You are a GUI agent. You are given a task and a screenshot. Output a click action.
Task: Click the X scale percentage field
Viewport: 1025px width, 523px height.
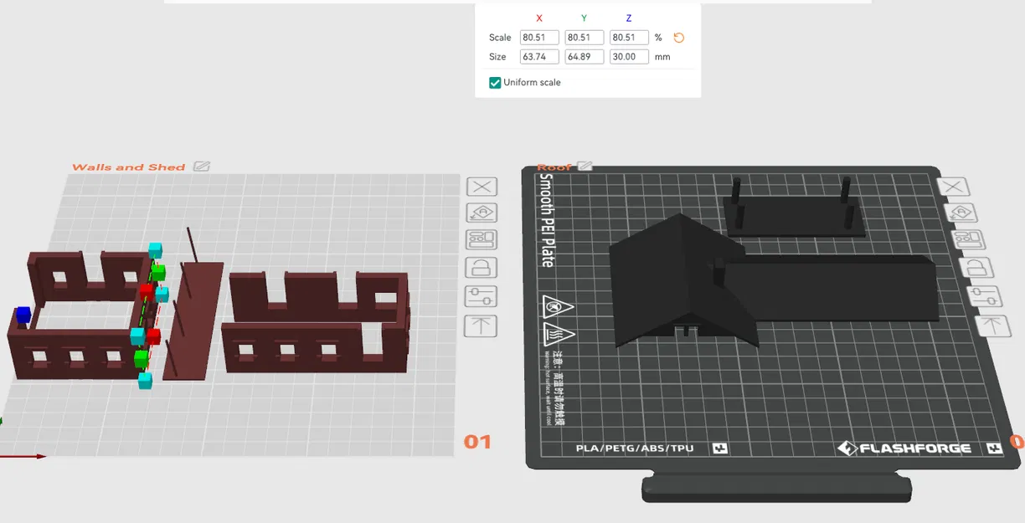539,38
